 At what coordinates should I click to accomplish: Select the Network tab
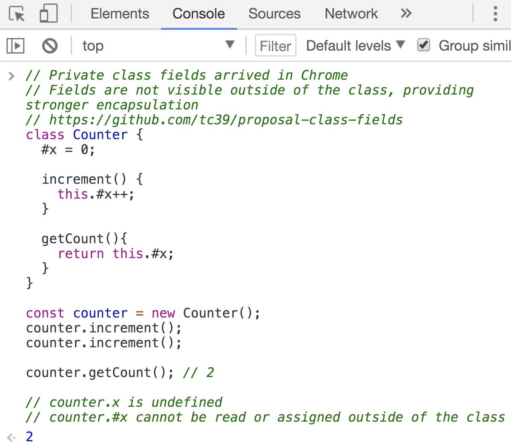(351, 13)
